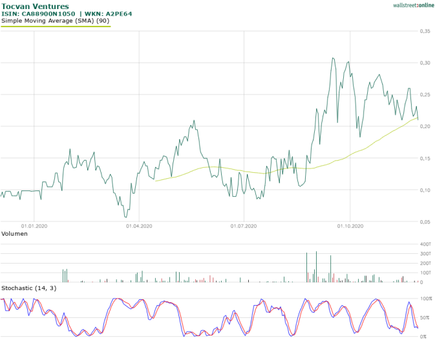Click the 400T volume axis label

425,244
